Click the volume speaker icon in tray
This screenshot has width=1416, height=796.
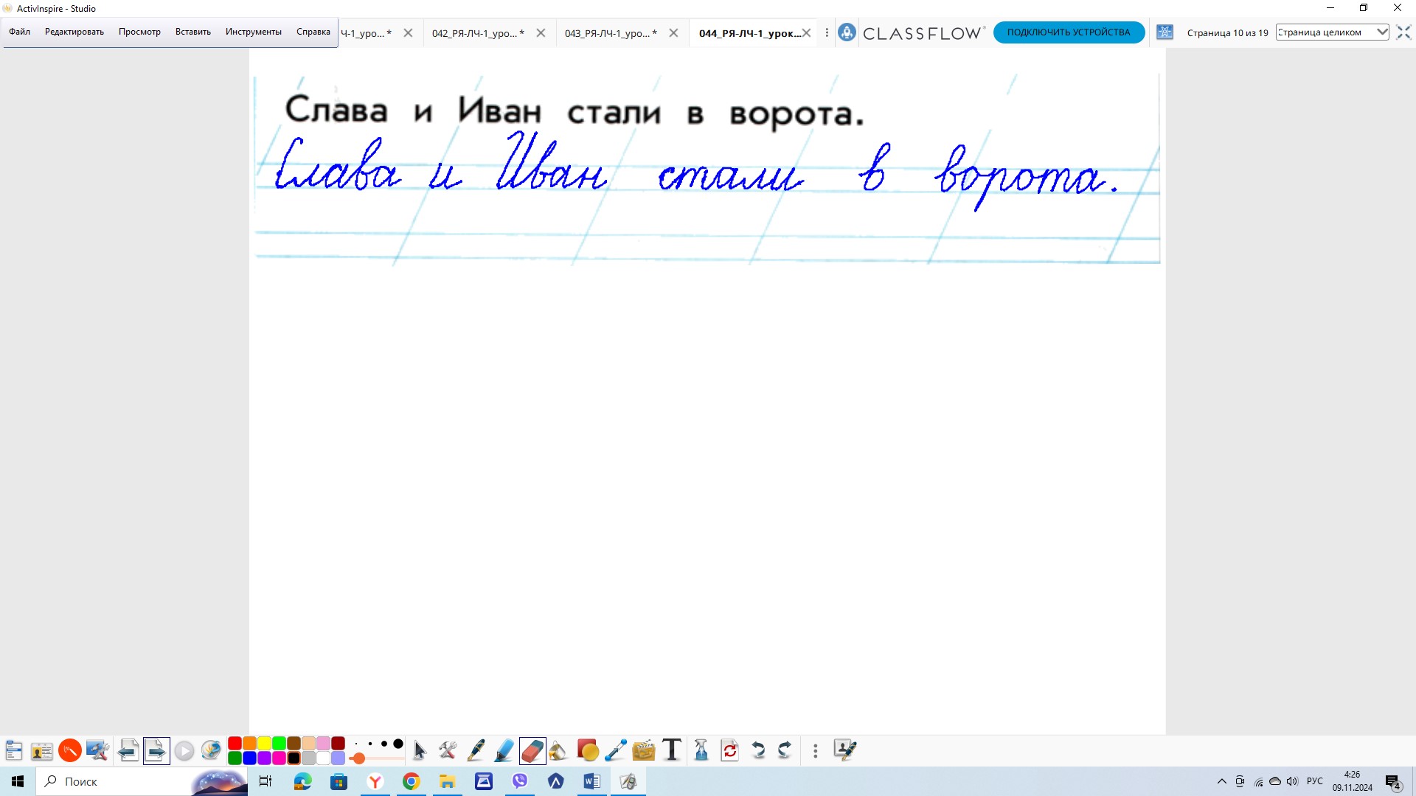pyautogui.click(x=1292, y=781)
